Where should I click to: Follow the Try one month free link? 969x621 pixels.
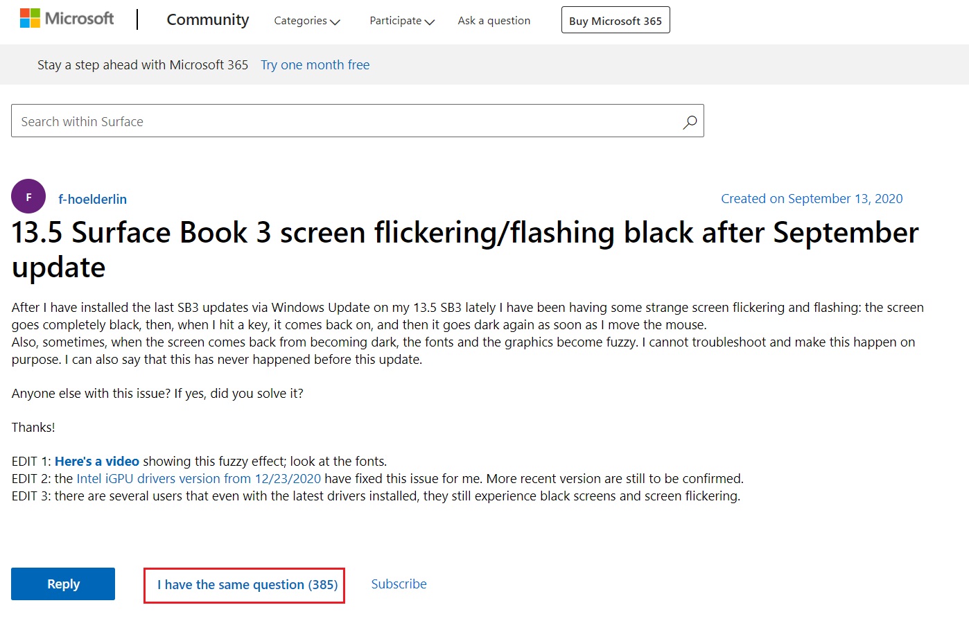pos(315,65)
